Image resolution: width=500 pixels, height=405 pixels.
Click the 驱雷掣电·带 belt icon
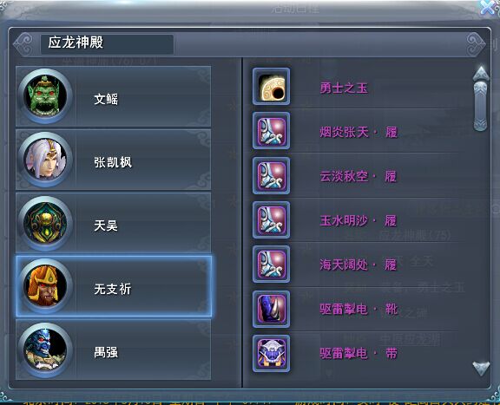pyautogui.click(x=272, y=353)
